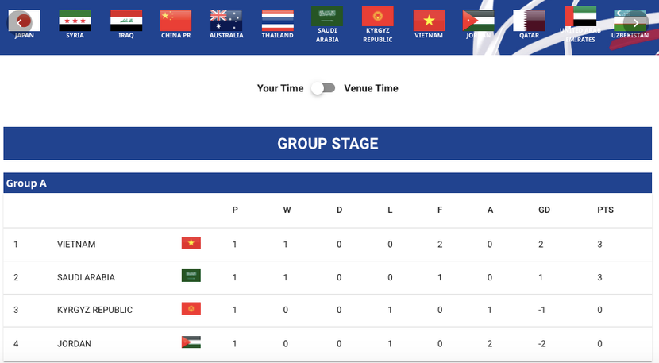Click the Syria flag icon
This screenshot has height=363, width=659.
coord(75,21)
